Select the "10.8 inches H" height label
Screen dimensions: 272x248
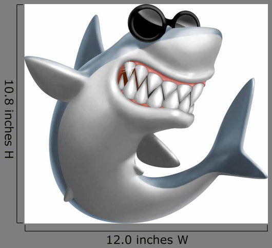coord(9,119)
